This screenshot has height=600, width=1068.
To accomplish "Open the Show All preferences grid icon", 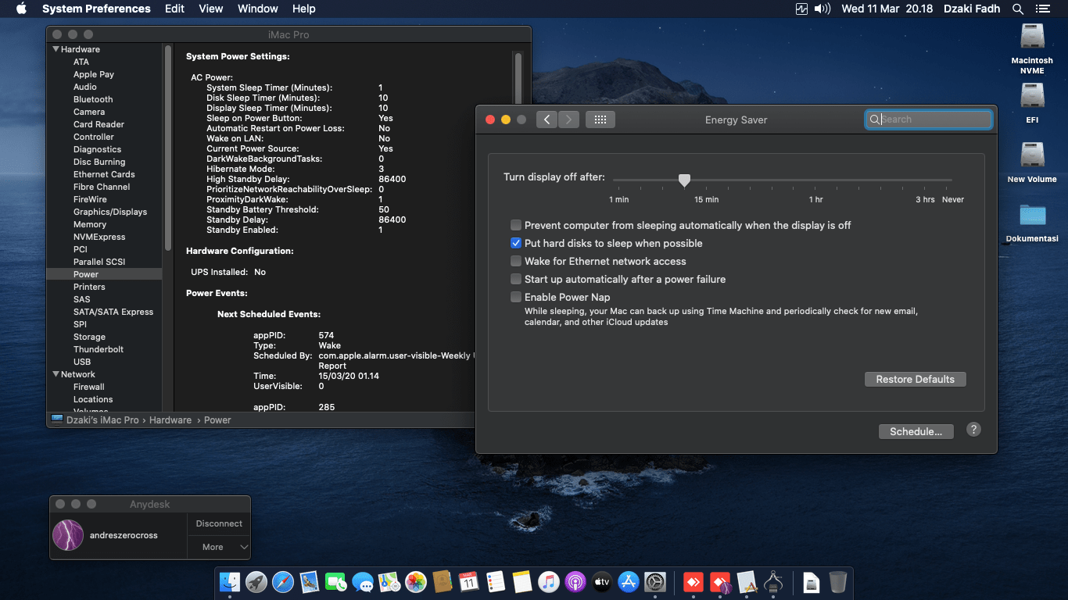I will coord(600,119).
